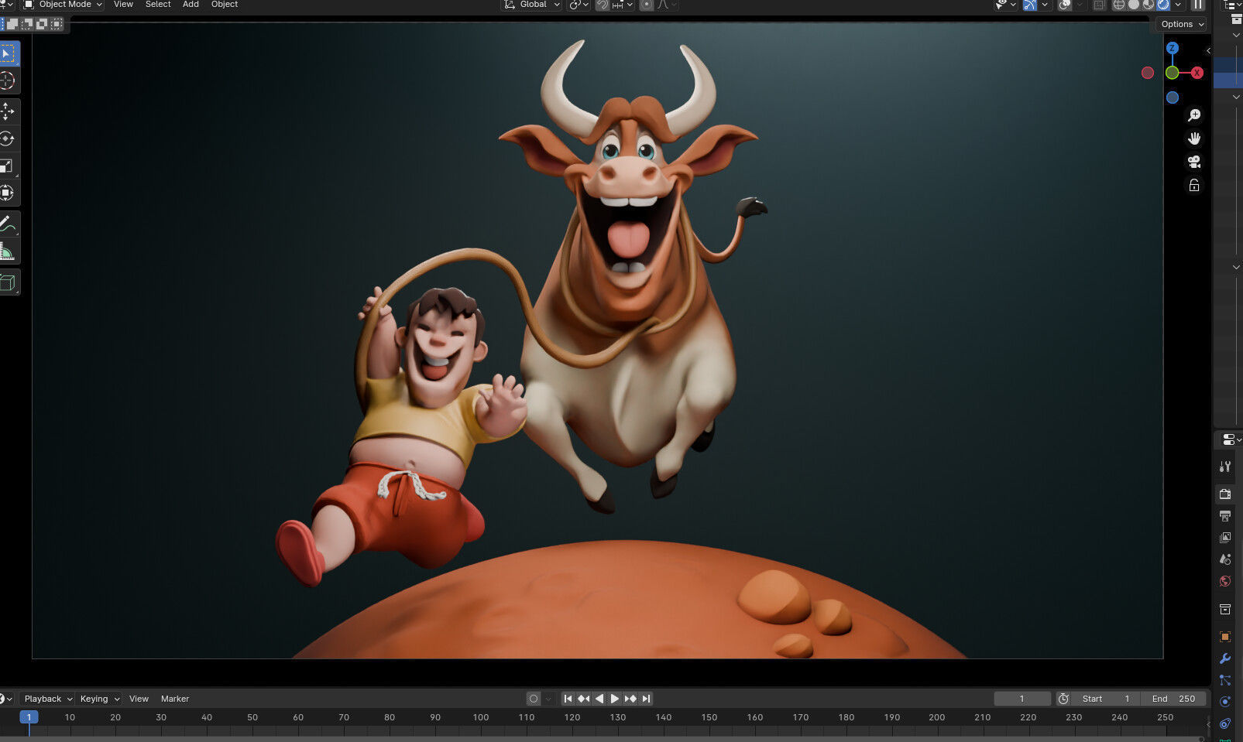Toggle snapping magnet in header
This screenshot has width=1243, height=742.
tap(603, 5)
